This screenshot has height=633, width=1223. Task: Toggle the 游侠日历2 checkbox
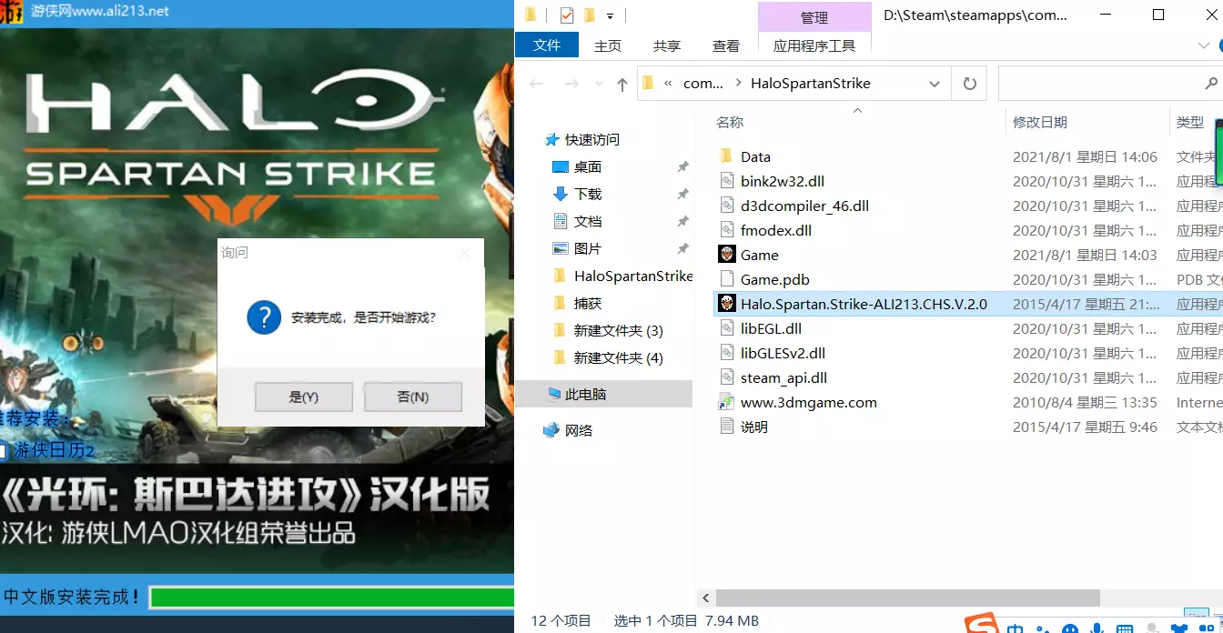point(3,450)
